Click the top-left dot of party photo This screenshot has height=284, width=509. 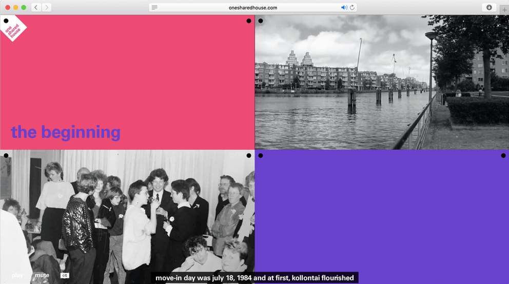pos(6,156)
